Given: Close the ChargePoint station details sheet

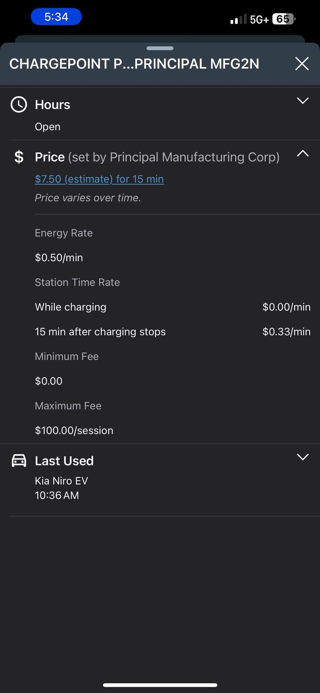Looking at the screenshot, I should (x=302, y=64).
